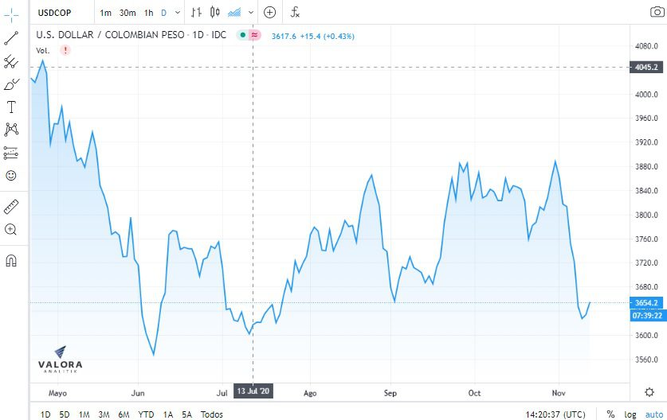Select the ruler measure tool
The height and width of the screenshot is (420, 667).
point(11,207)
